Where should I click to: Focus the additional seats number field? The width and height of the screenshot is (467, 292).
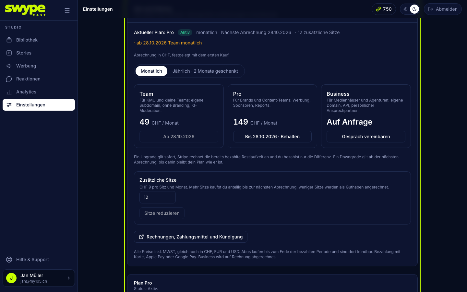click(158, 197)
